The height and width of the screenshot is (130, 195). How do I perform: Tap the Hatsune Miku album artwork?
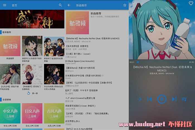(162, 30)
